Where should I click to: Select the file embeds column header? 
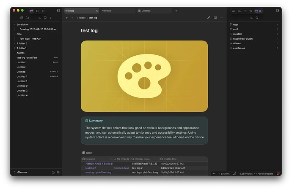pos(121,159)
